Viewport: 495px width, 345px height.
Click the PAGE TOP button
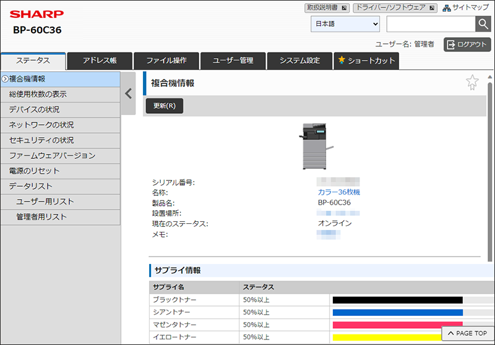[467, 333]
